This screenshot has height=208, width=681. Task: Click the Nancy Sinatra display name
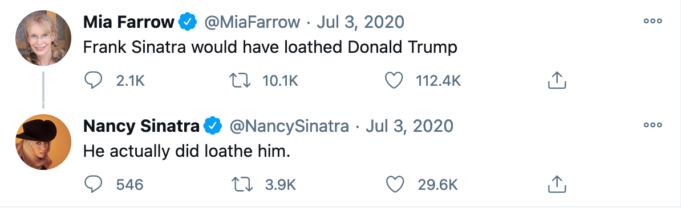click(141, 126)
